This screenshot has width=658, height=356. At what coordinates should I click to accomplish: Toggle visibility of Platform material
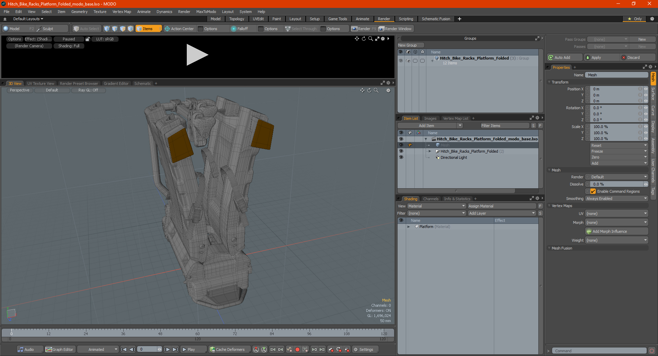(401, 227)
